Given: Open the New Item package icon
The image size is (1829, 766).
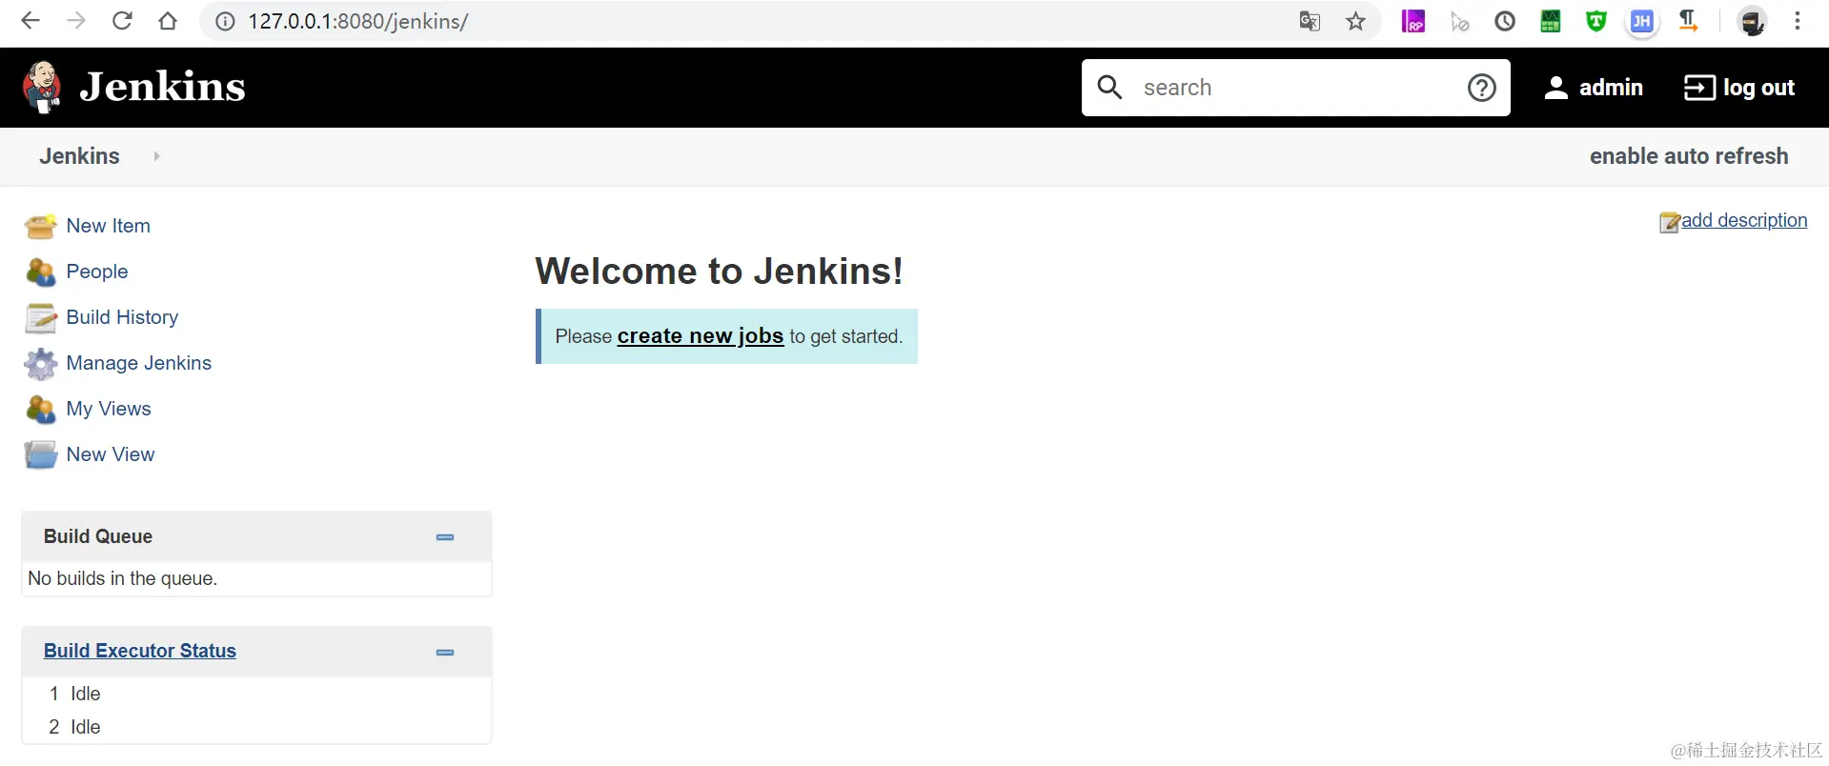Looking at the screenshot, I should [x=40, y=227].
